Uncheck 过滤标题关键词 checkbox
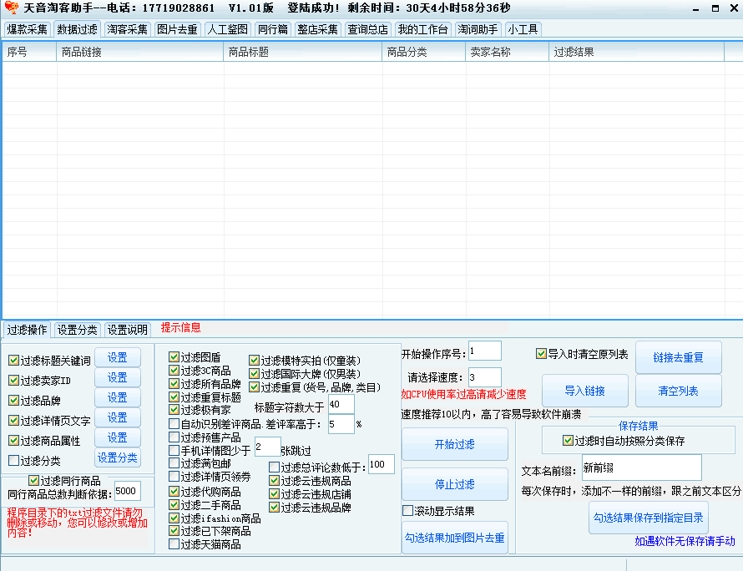 (13, 361)
